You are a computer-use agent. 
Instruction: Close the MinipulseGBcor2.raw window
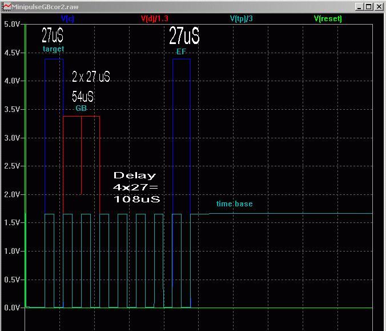tap(379, 7)
